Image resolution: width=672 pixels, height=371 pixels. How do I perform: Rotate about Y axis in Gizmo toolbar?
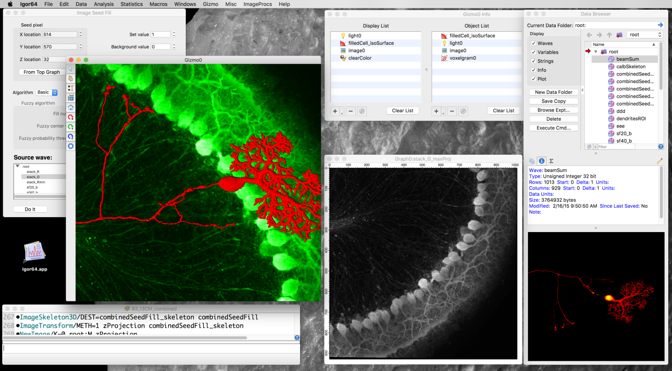point(71,127)
